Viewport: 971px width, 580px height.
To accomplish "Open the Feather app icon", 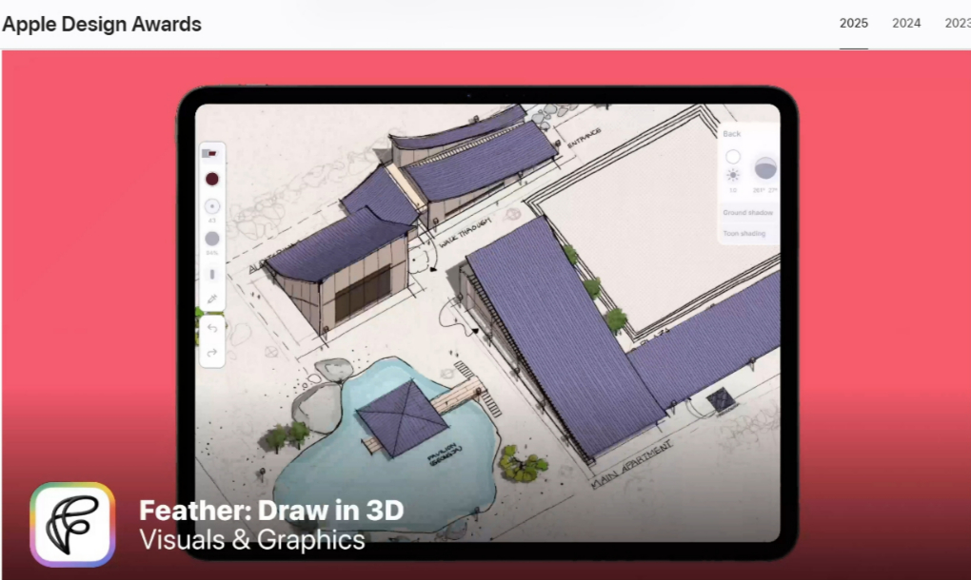I will pos(72,524).
